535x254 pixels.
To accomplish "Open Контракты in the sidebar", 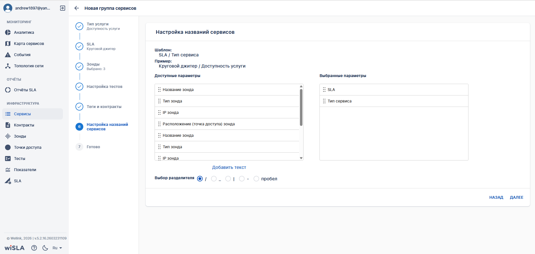I will (x=24, y=125).
